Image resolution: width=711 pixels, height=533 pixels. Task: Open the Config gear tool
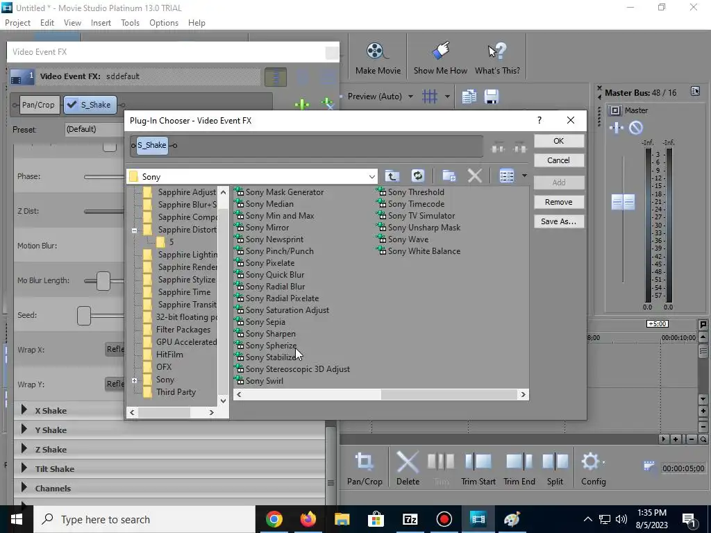pyautogui.click(x=593, y=468)
